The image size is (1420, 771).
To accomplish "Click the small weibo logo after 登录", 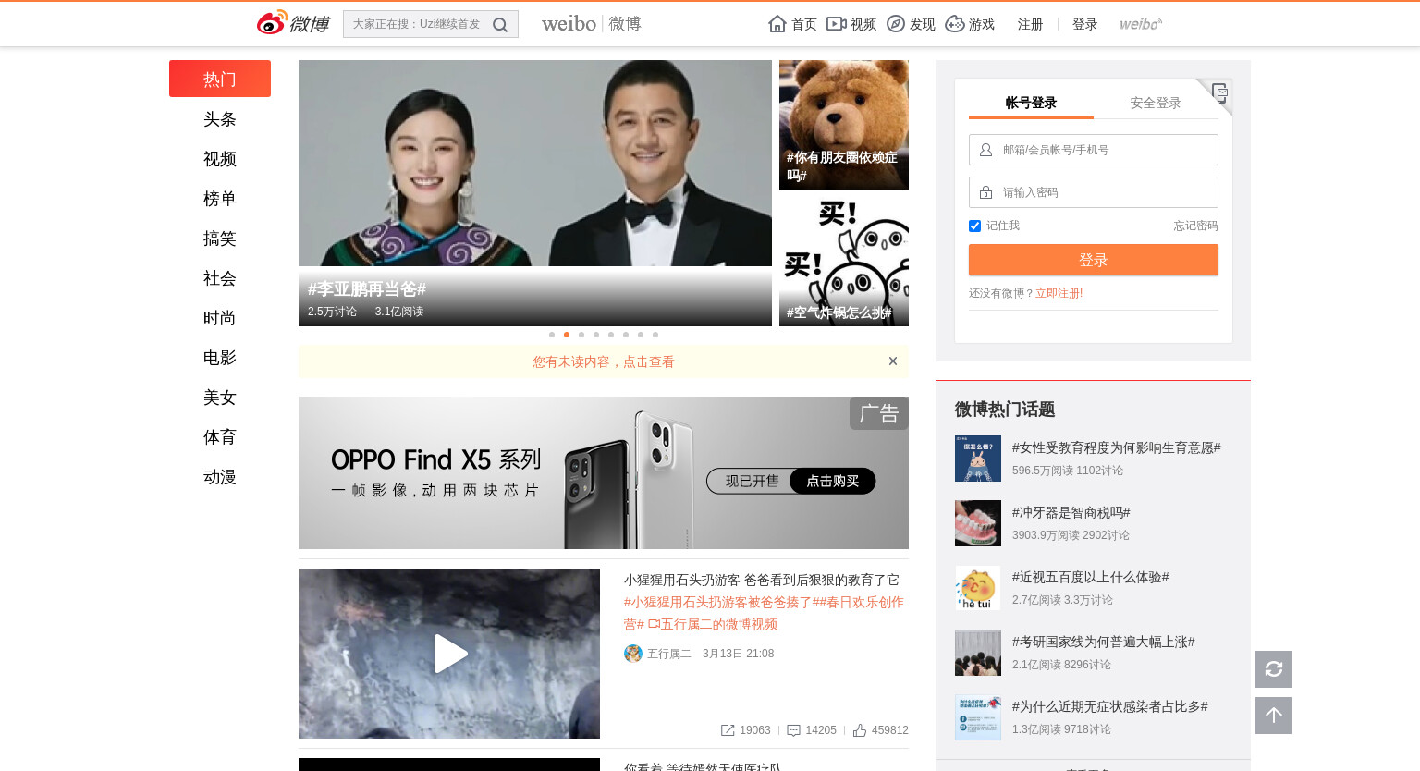I will pyautogui.click(x=1141, y=24).
